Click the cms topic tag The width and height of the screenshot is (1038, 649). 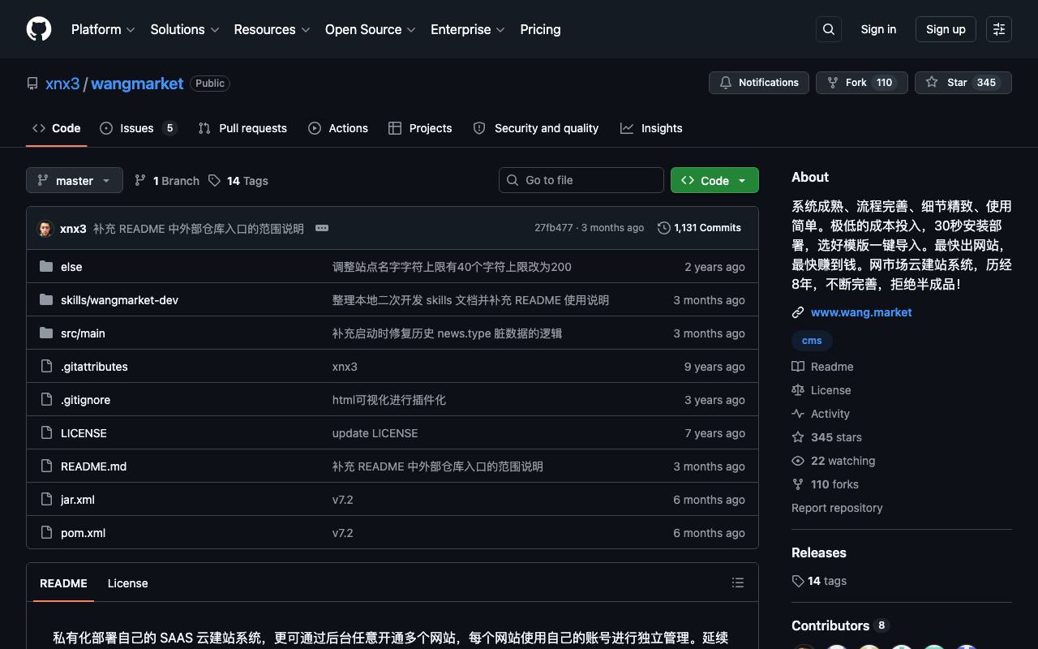[812, 341]
